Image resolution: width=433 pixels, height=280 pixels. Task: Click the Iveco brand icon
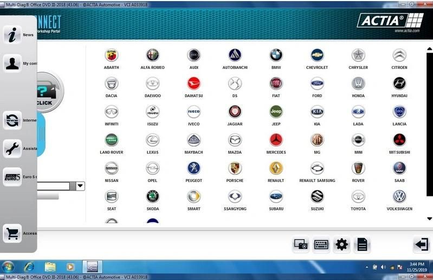tap(193, 112)
